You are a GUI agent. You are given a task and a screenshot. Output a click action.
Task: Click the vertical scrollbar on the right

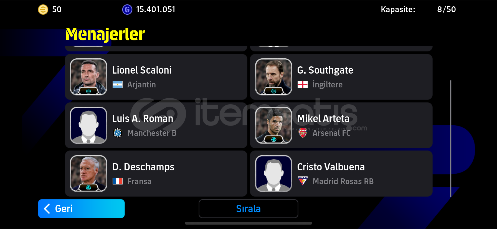coord(450,138)
